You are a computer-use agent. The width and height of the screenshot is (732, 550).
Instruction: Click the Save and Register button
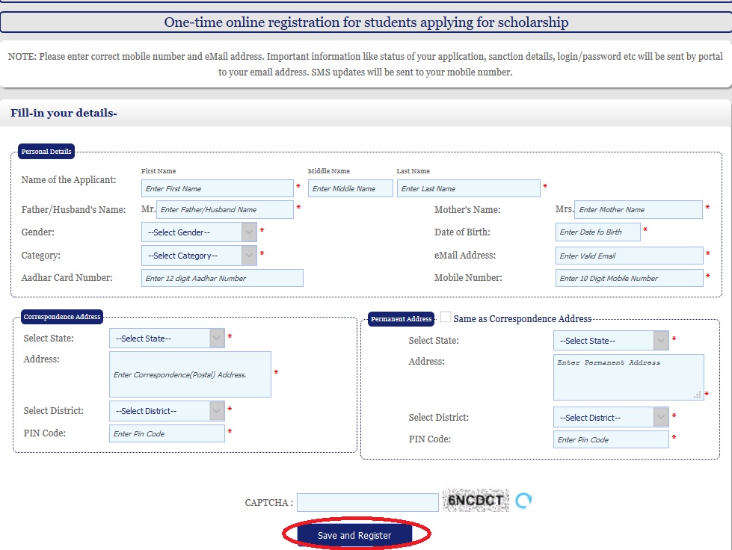(354, 535)
